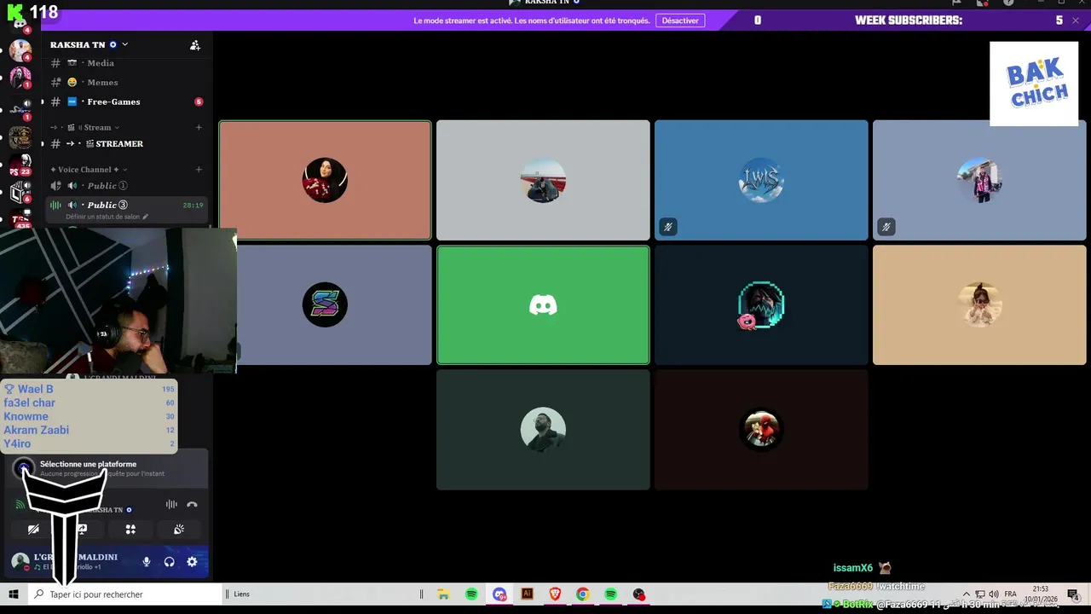Select the blue tile cloud-logo participant
Screen dimensions: 1091x614
(x=761, y=180)
